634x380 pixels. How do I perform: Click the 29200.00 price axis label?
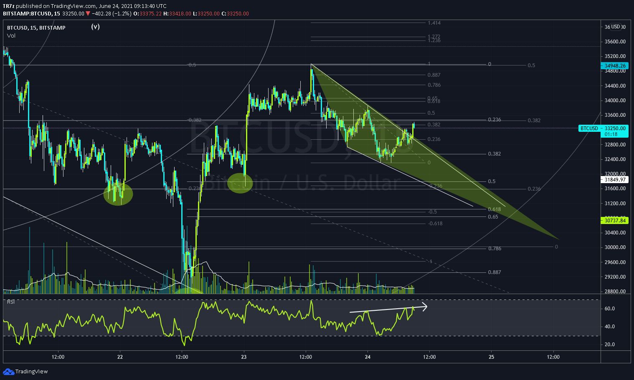click(x=615, y=277)
